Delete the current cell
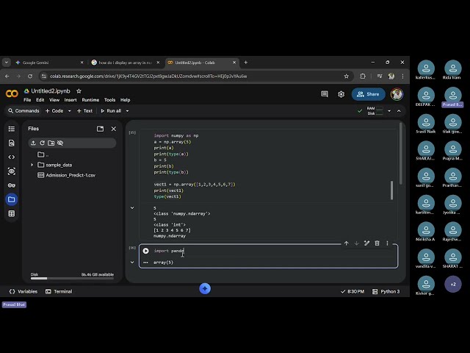The height and width of the screenshot is (353, 470). coord(377,243)
